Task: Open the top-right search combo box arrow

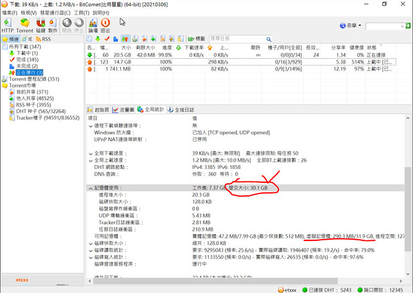Action: pos(402,26)
